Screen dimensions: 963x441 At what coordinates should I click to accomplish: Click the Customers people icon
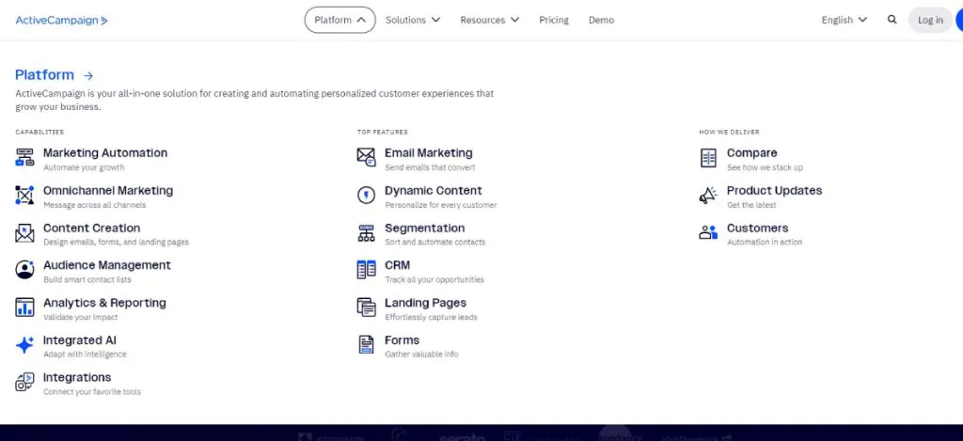coord(708,233)
